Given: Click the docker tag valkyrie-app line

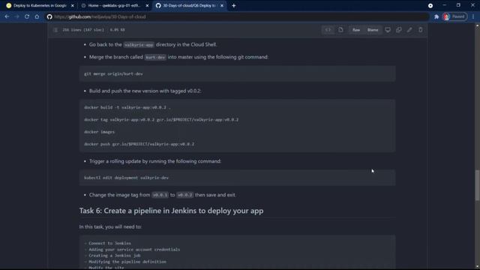Looking at the screenshot, I should click(x=161, y=120).
